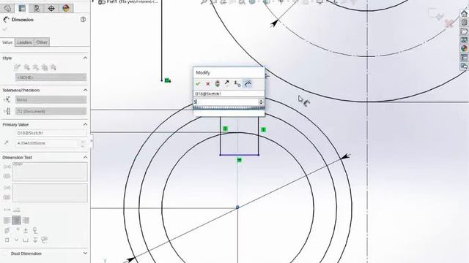Click Delete style icon

(36, 67)
